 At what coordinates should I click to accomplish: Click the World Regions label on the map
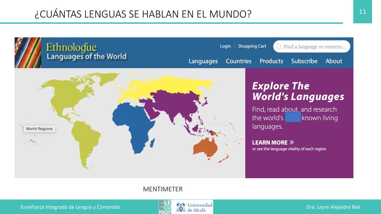coord(39,129)
